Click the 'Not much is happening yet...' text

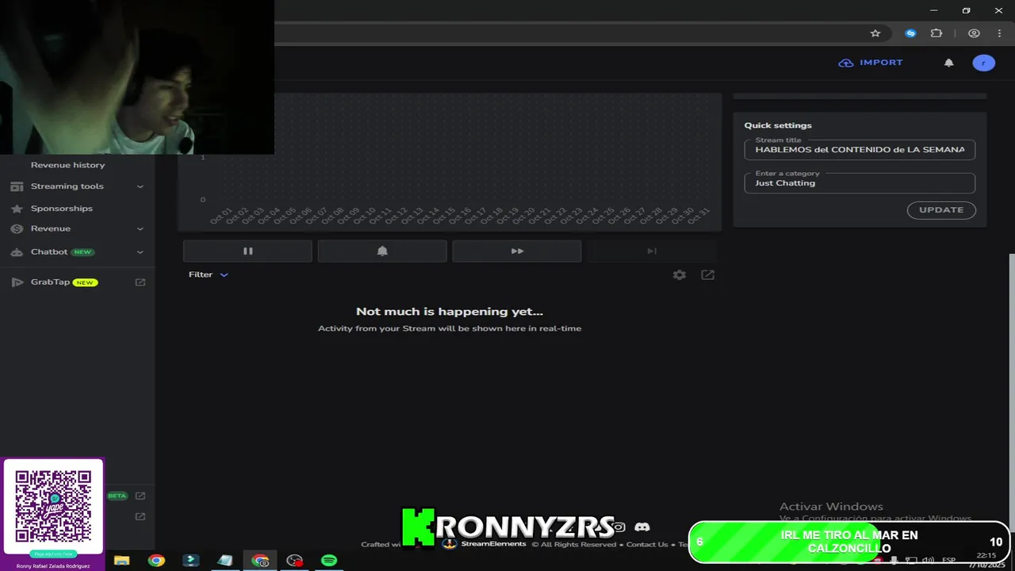tap(450, 312)
